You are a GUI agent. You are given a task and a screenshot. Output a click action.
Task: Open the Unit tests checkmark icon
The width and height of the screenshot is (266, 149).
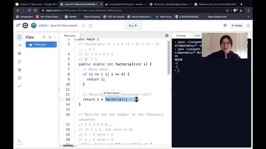(x=20, y=86)
